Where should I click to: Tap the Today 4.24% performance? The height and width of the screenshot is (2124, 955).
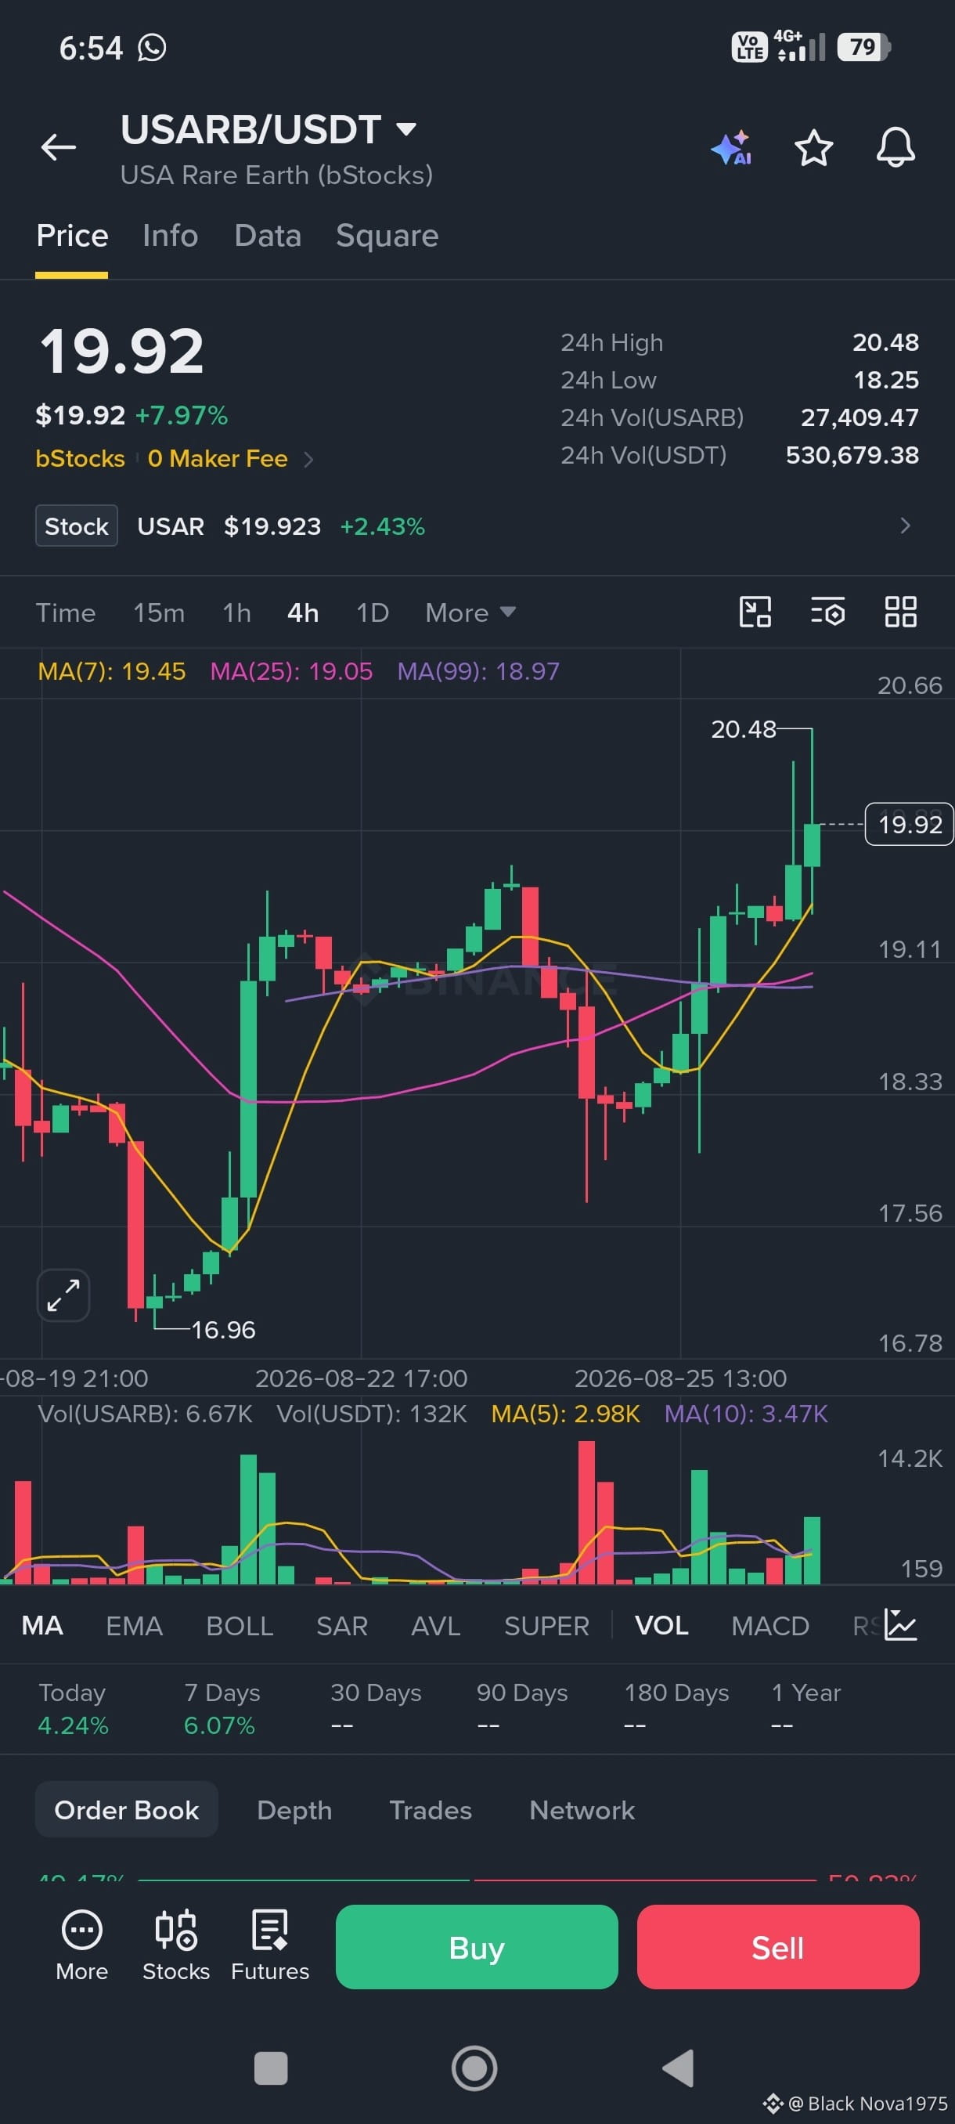[x=73, y=1707]
